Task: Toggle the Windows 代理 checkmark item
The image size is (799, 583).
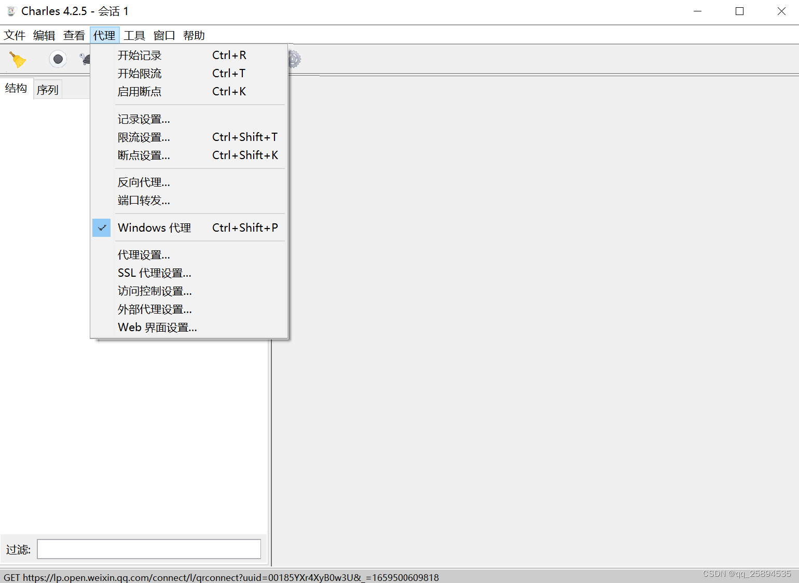Action: (189, 228)
